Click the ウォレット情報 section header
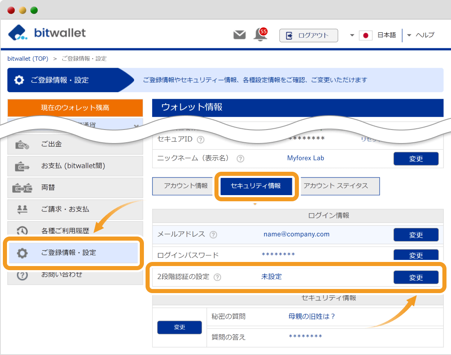Screen dimensions: 451x355 298,107
